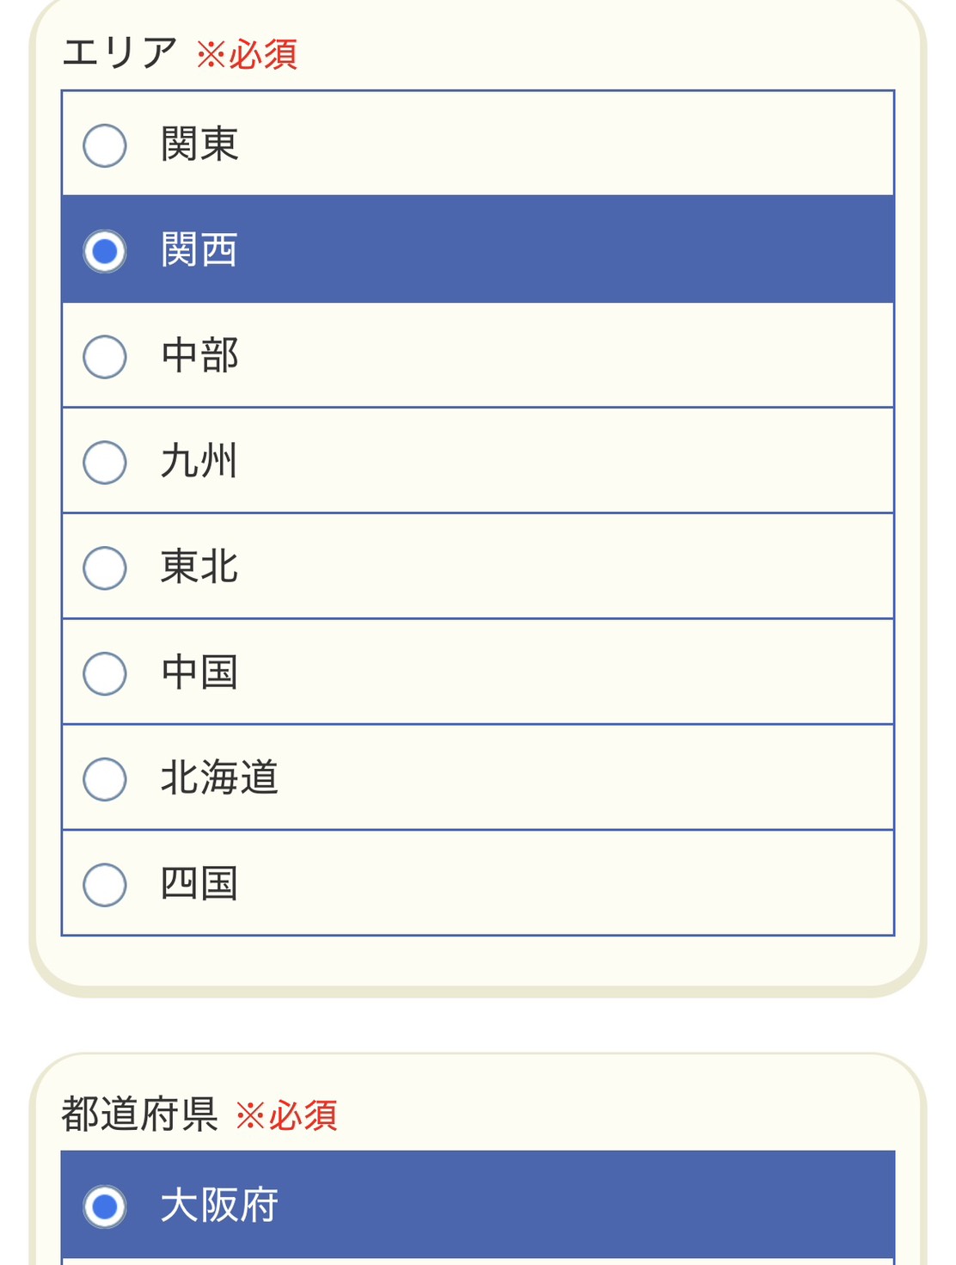Click the 都道府県 section heading

[x=139, y=1115]
